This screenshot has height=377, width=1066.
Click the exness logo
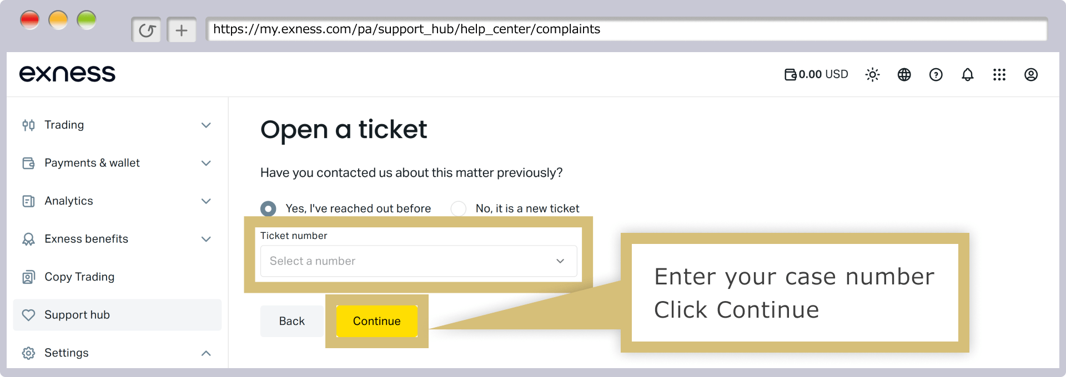click(x=67, y=74)
